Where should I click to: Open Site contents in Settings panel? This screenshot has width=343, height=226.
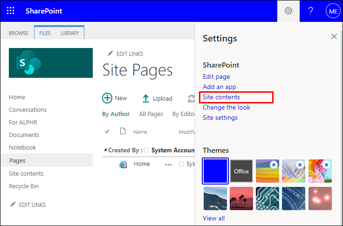(x=221, y=97)
